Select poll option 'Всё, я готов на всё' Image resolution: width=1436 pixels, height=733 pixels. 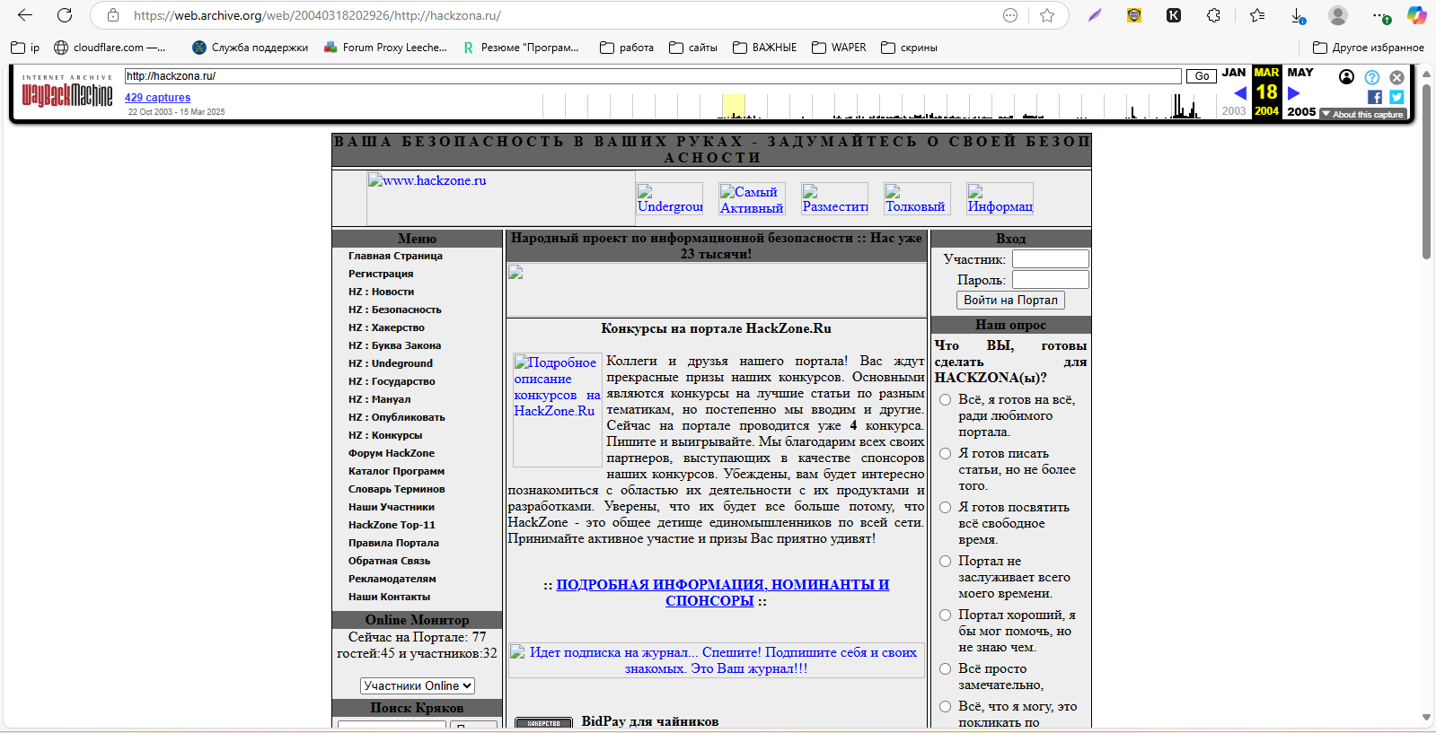point(945,400)
